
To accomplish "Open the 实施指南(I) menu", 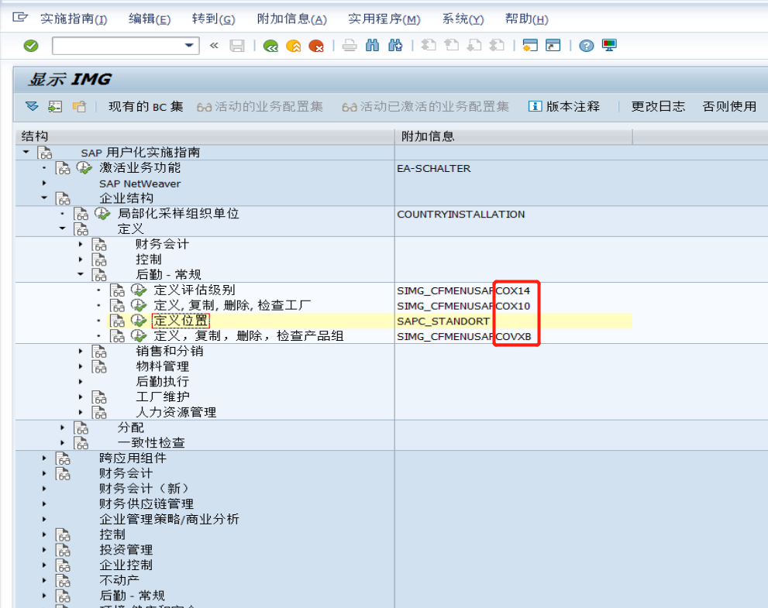I will point(74,19).
